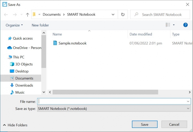Select the Sample.notebook file
The height and width of the screenshot is (132, 193).
coord(72,43)
